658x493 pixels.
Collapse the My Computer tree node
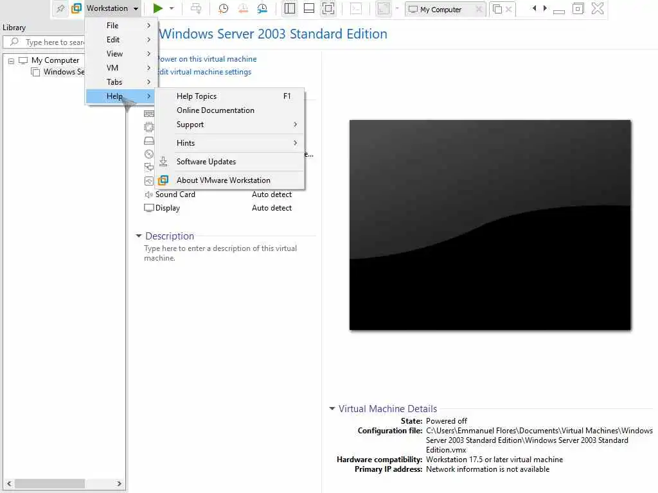click(x=12, y=61)
